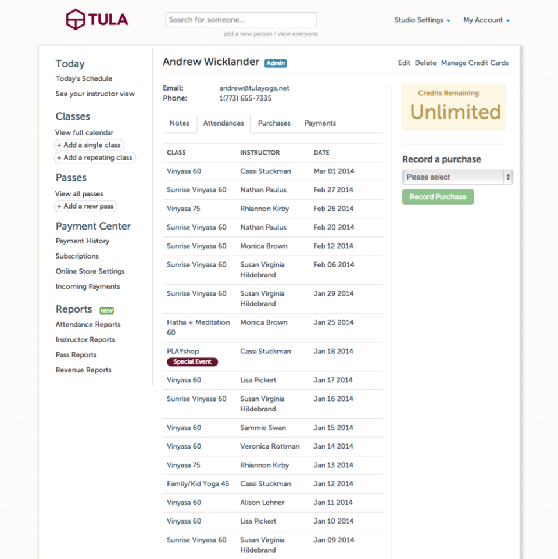
Task: Click the TULA logo icon
Action: click(x=75, y=19)
